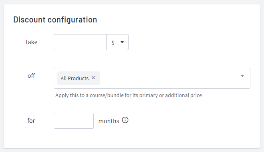The width and height of the screenshot is (264, 152).
Task: Click "additional price" in the hint text
Action: pyautogui.click(x=183, y=95)
